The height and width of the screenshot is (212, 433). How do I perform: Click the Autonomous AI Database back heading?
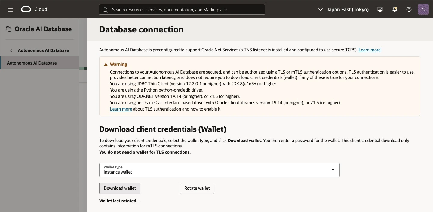(43, 50)
